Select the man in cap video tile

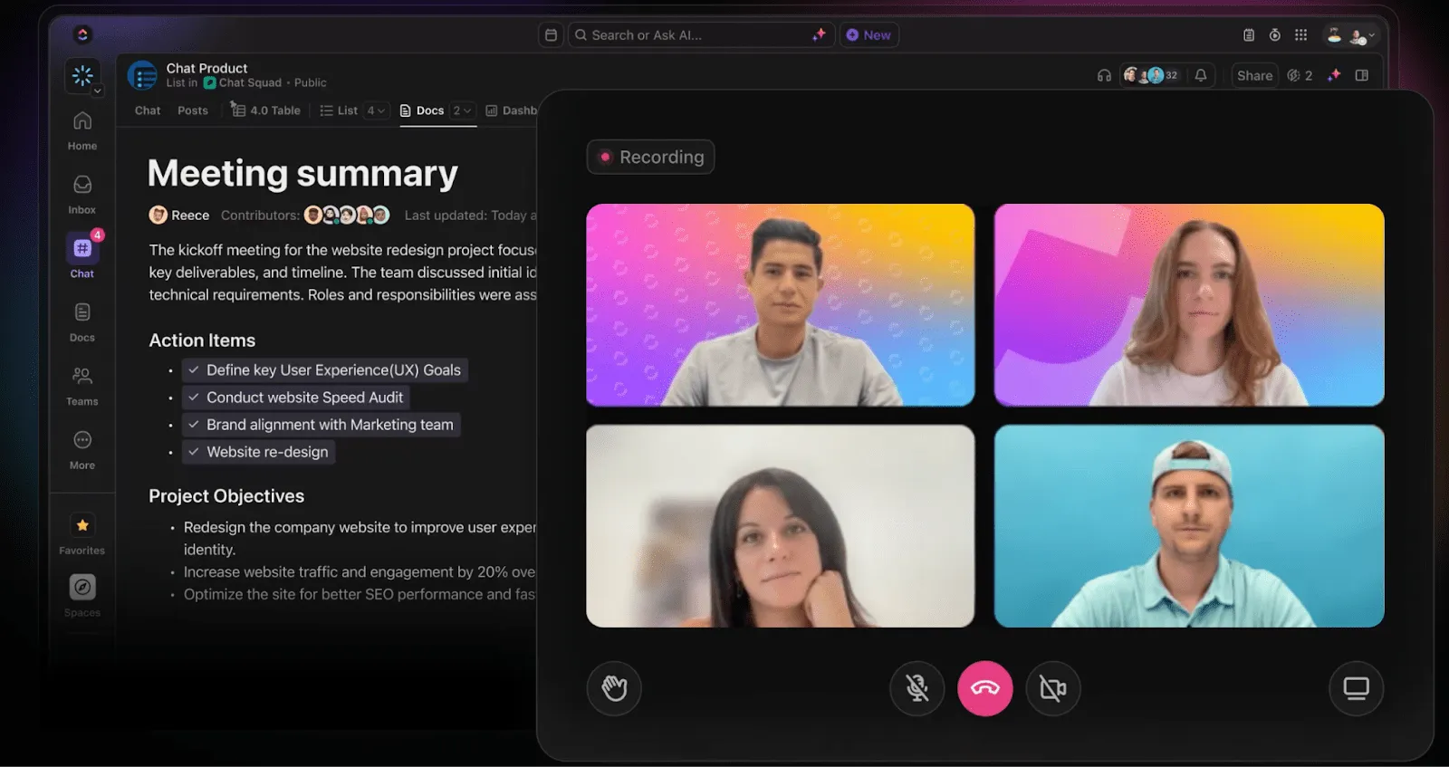point(1189,526)
